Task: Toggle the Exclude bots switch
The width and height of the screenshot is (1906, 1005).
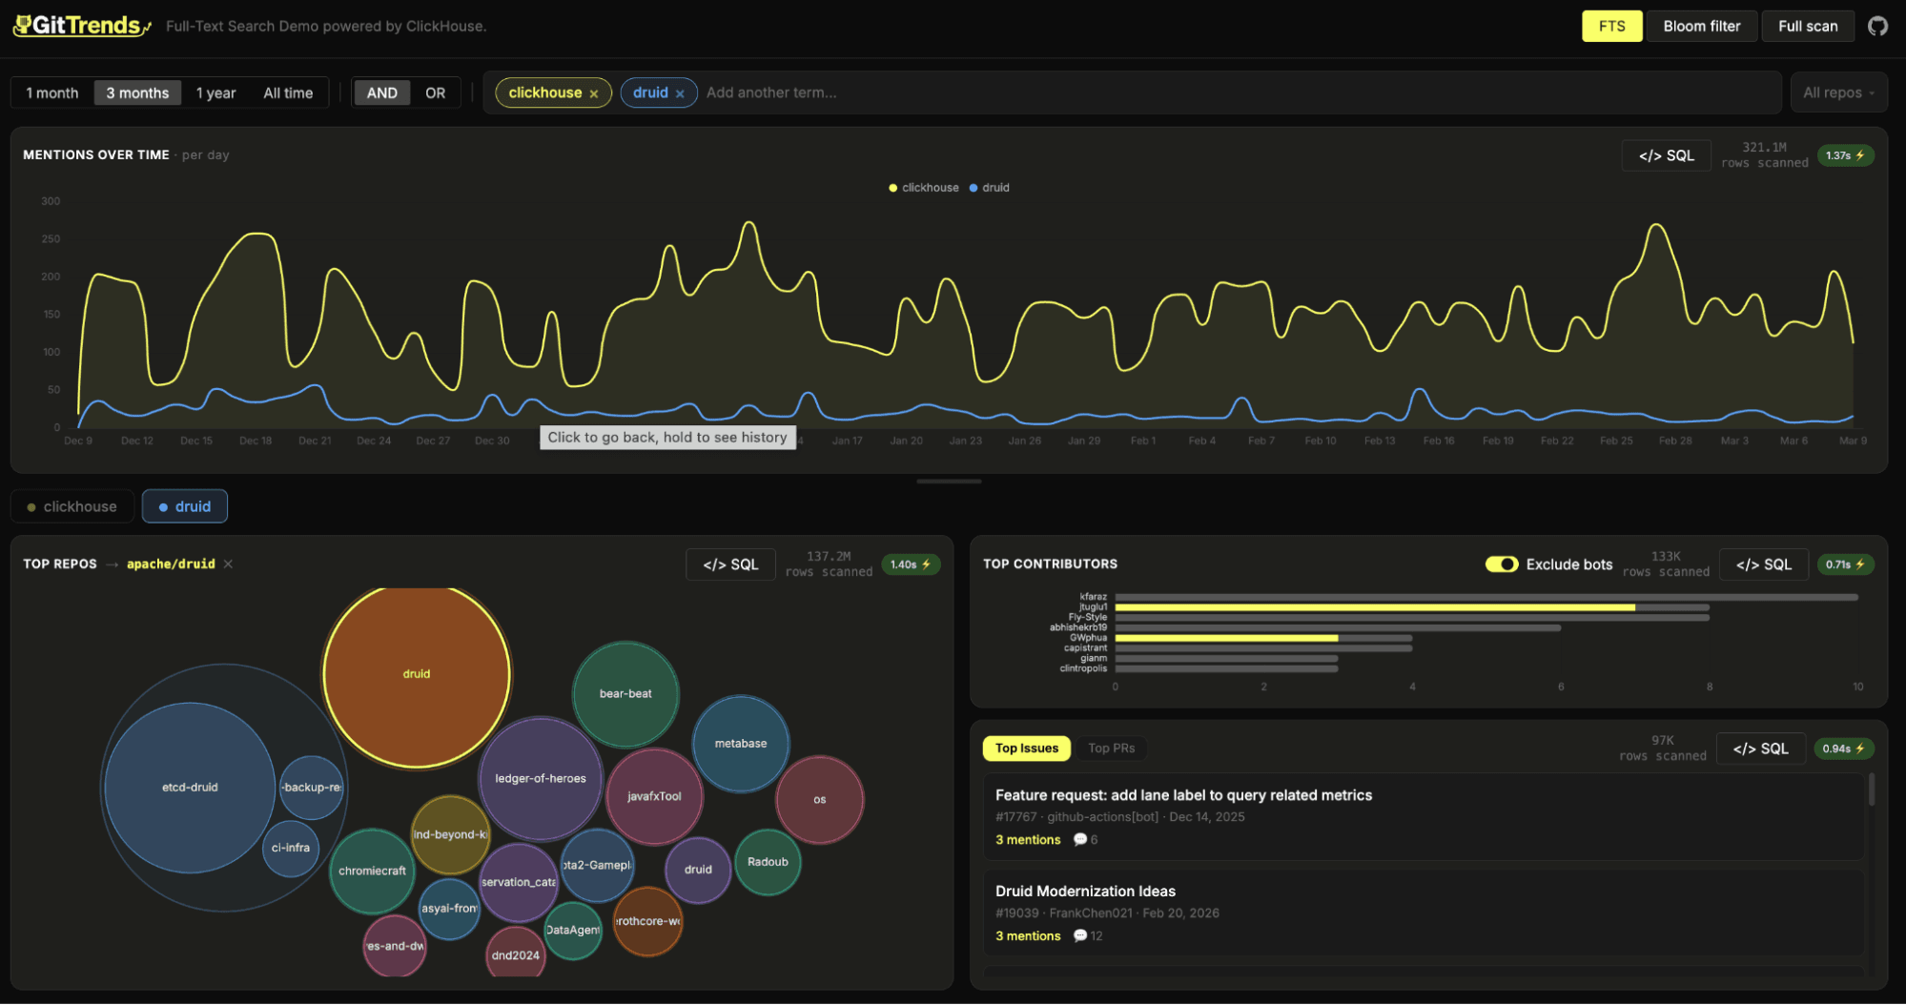Action: [1501, 564]
